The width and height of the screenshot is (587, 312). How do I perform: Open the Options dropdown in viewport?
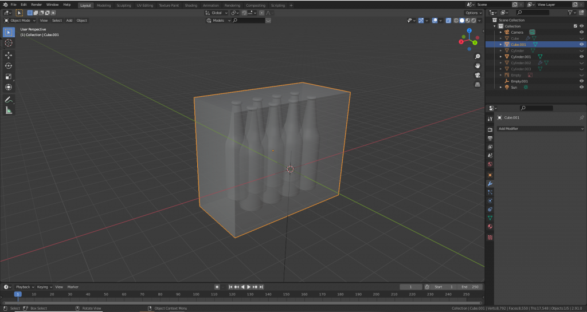pyautogui.click(x=473, y=13)
